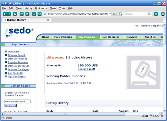Click the Reserve met! link

(86, 69)
